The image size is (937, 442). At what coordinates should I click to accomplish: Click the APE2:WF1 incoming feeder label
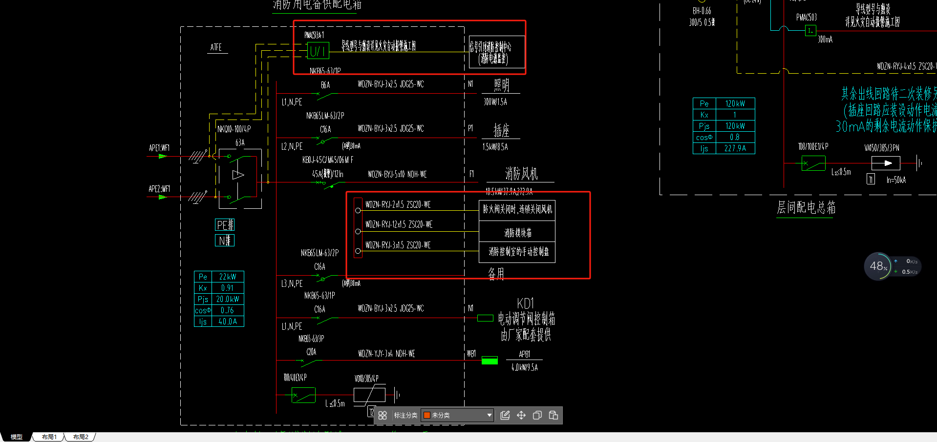click(159, 189)
